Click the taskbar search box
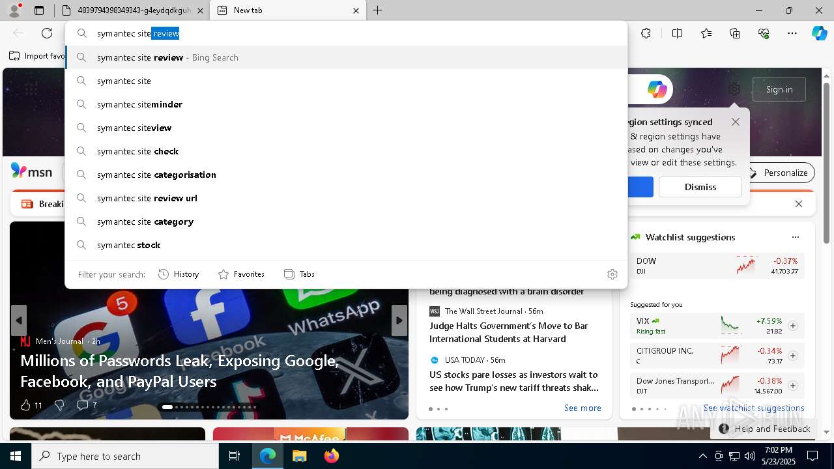 [125, 456]
